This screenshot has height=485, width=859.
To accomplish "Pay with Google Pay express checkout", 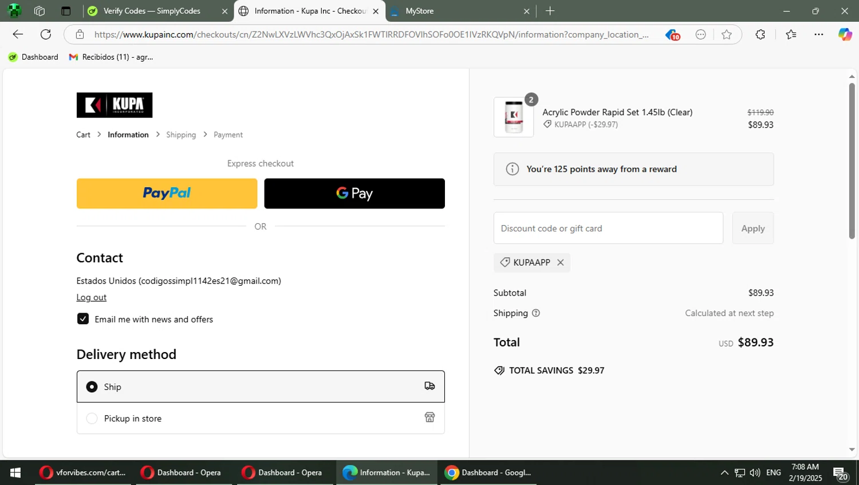I will [x=354, y=194].
